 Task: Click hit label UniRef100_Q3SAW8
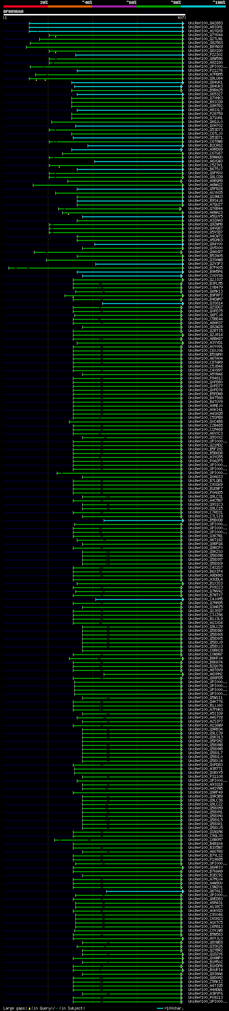click(x=205, y=260)
